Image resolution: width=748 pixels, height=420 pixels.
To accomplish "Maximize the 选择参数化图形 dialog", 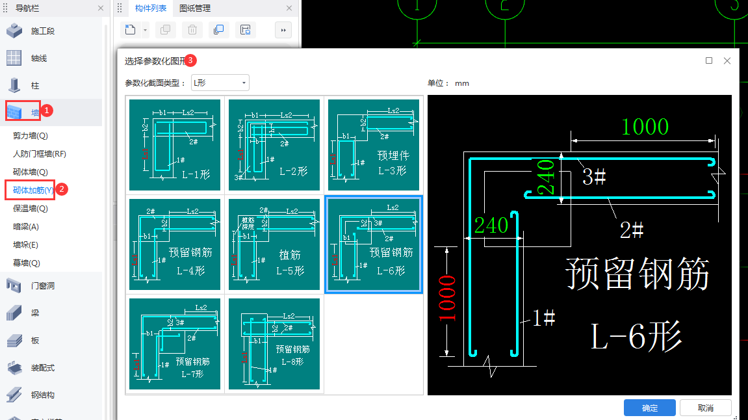I will click(x=709, y=60).
